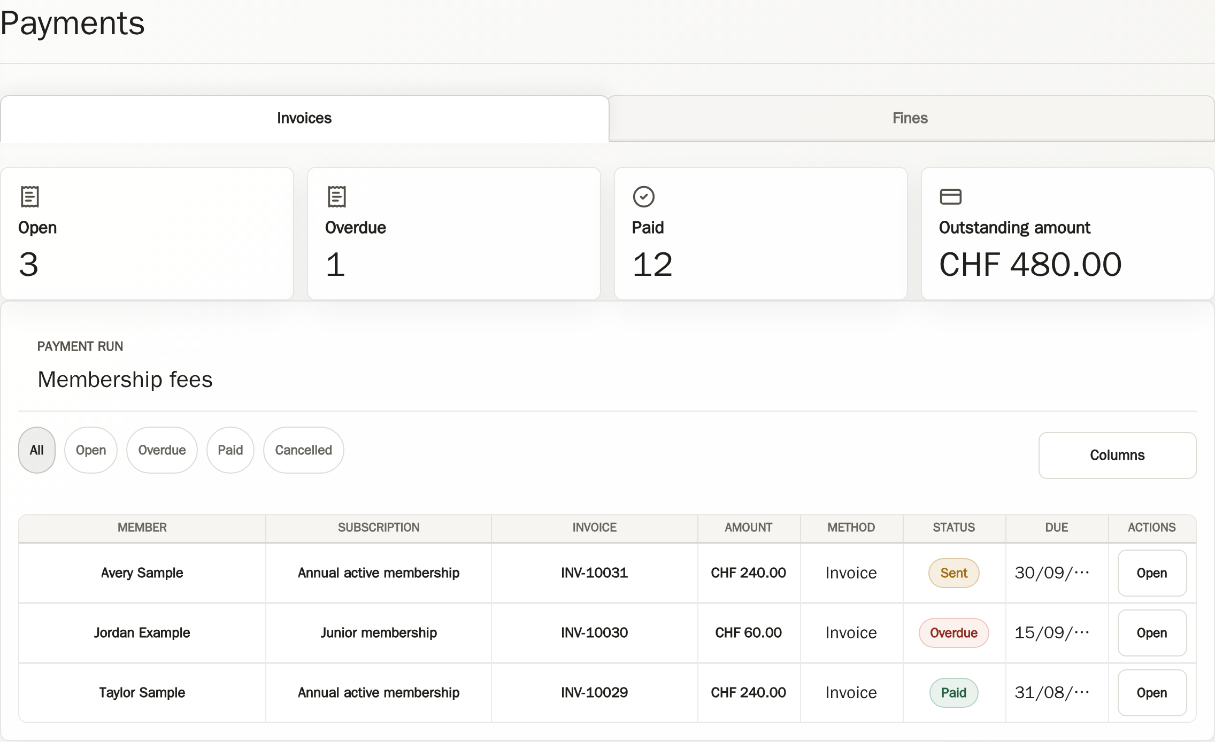The width and height of the screenshot is (1215, 742).
Task: Click the Overdue status badge for Jordan Example
Action: tap(954, 633)
